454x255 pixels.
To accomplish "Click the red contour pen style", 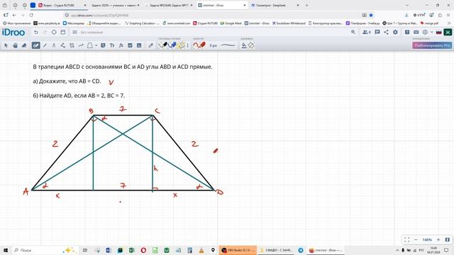I will (x=199, y=45).
